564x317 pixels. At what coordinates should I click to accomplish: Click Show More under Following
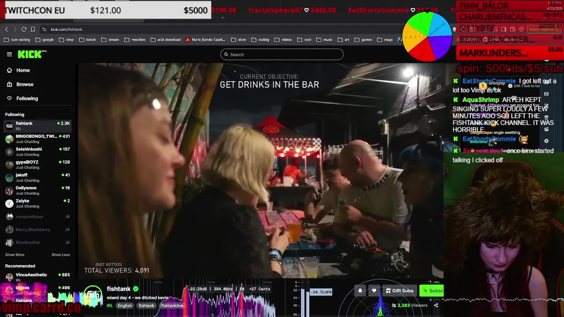click(15, 254)
